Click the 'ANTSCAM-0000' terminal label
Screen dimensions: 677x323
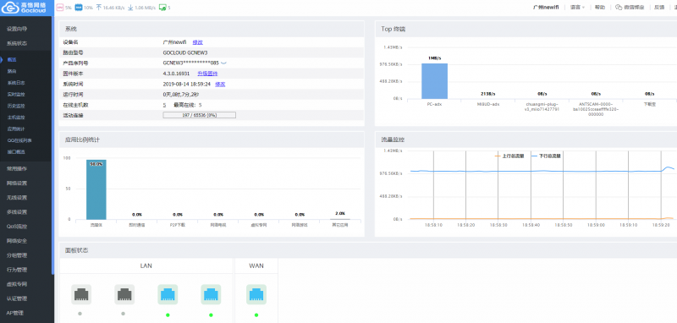596,109
